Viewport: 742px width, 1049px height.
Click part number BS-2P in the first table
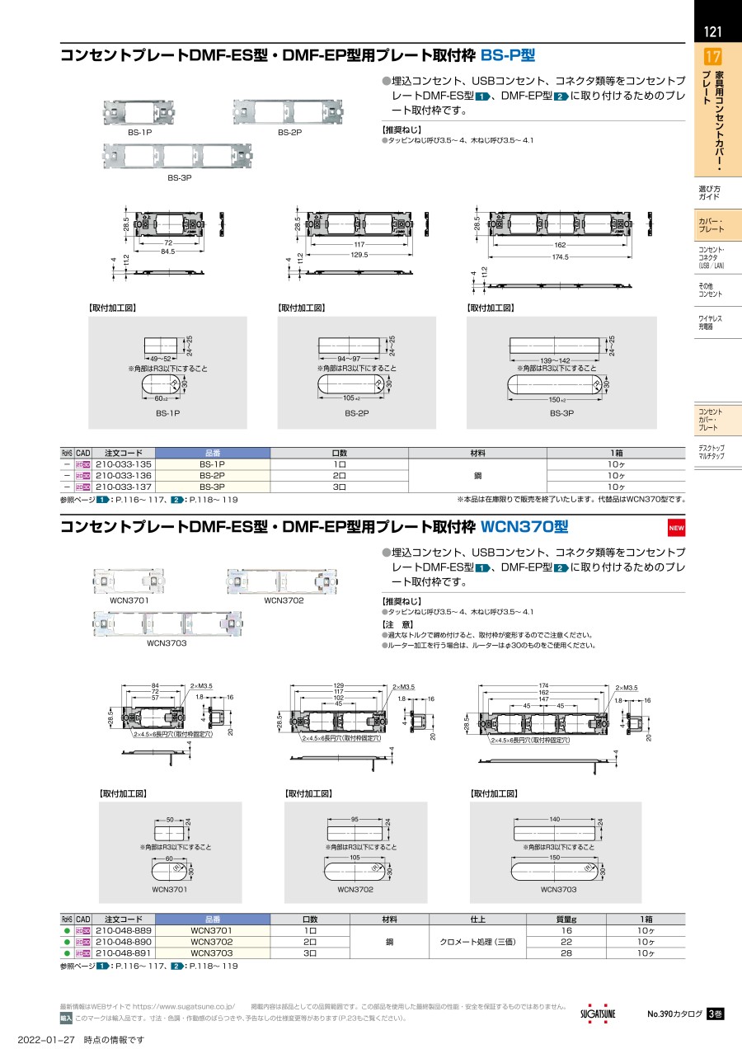tap(212, 476)
